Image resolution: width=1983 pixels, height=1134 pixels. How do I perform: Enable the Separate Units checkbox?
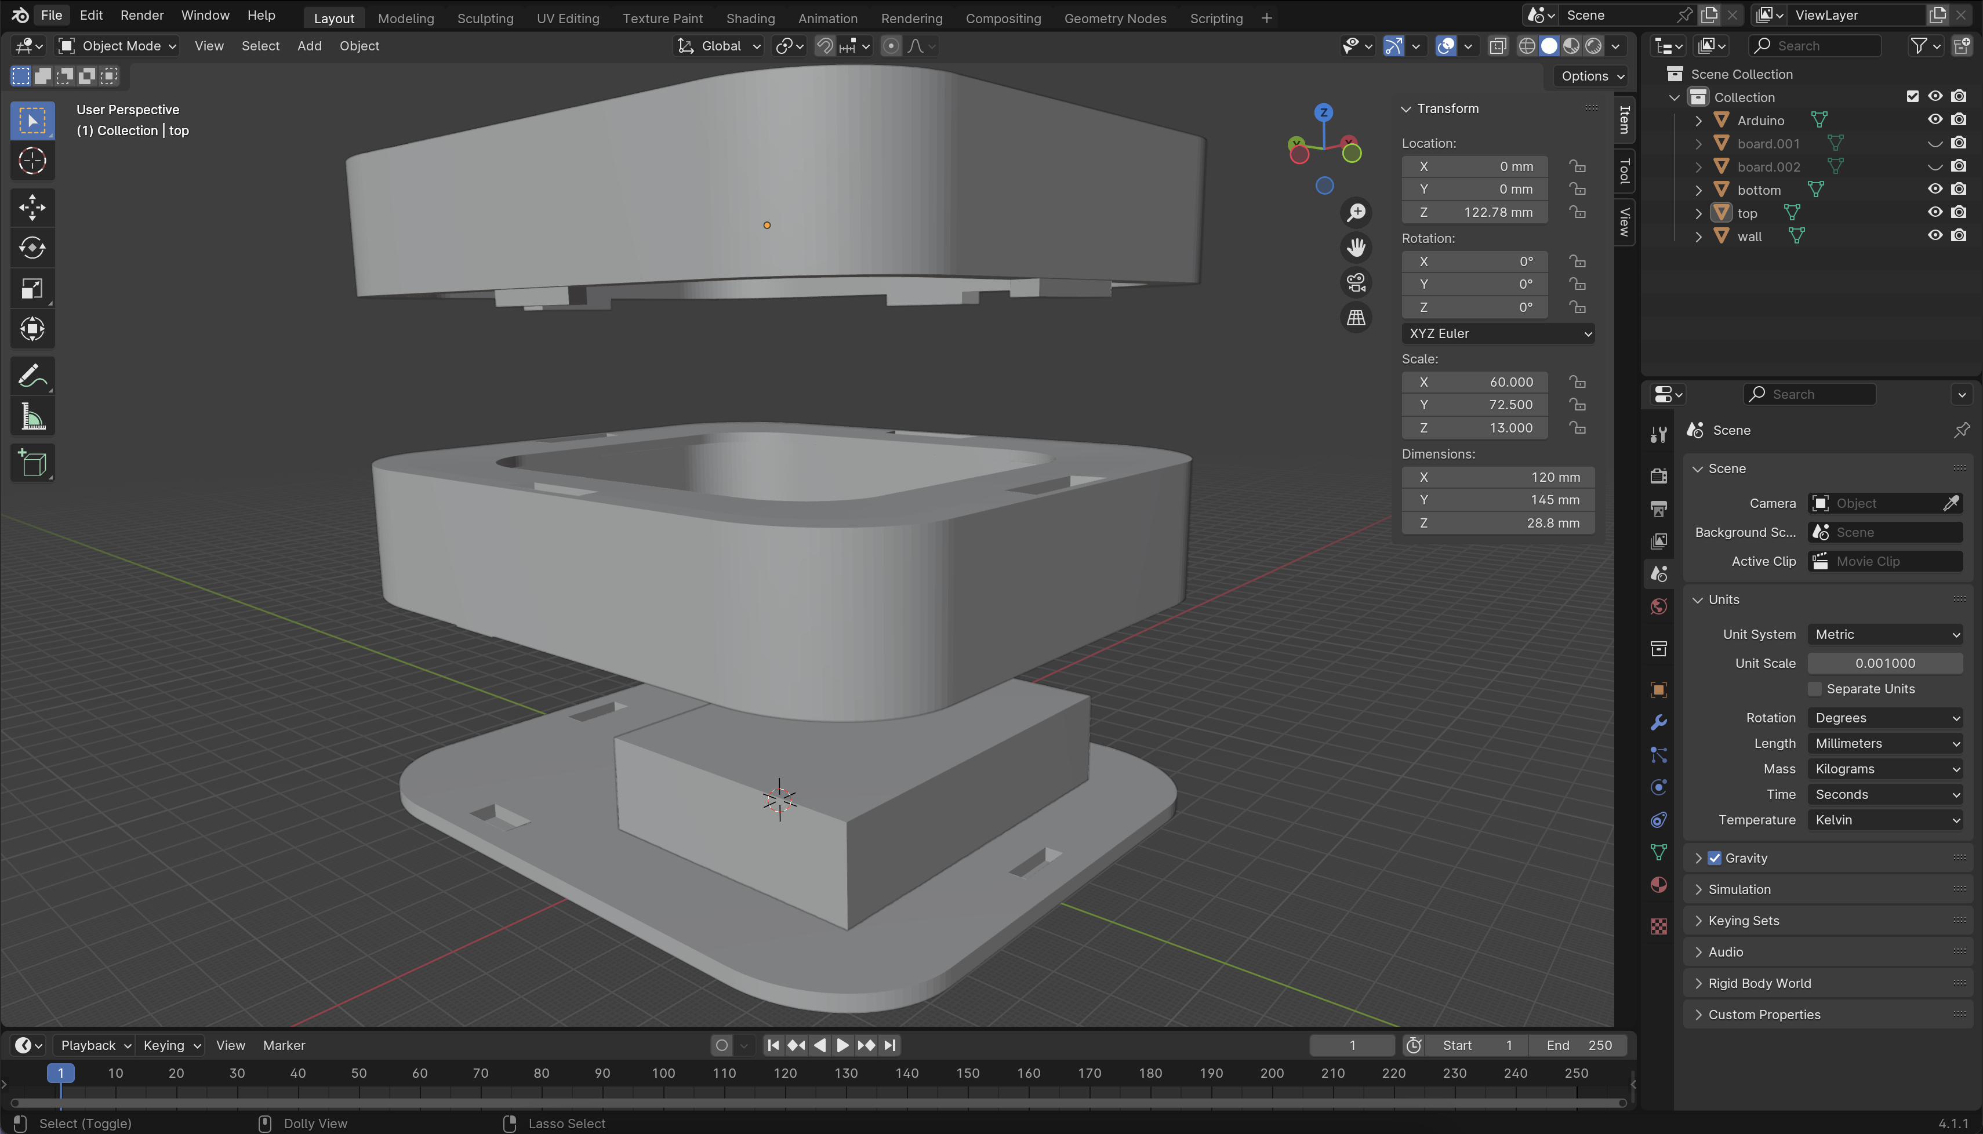click(1815, 689)
